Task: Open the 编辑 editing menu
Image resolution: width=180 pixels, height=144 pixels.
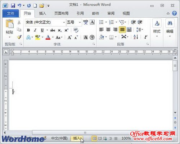Action: [x=170, y=28]
